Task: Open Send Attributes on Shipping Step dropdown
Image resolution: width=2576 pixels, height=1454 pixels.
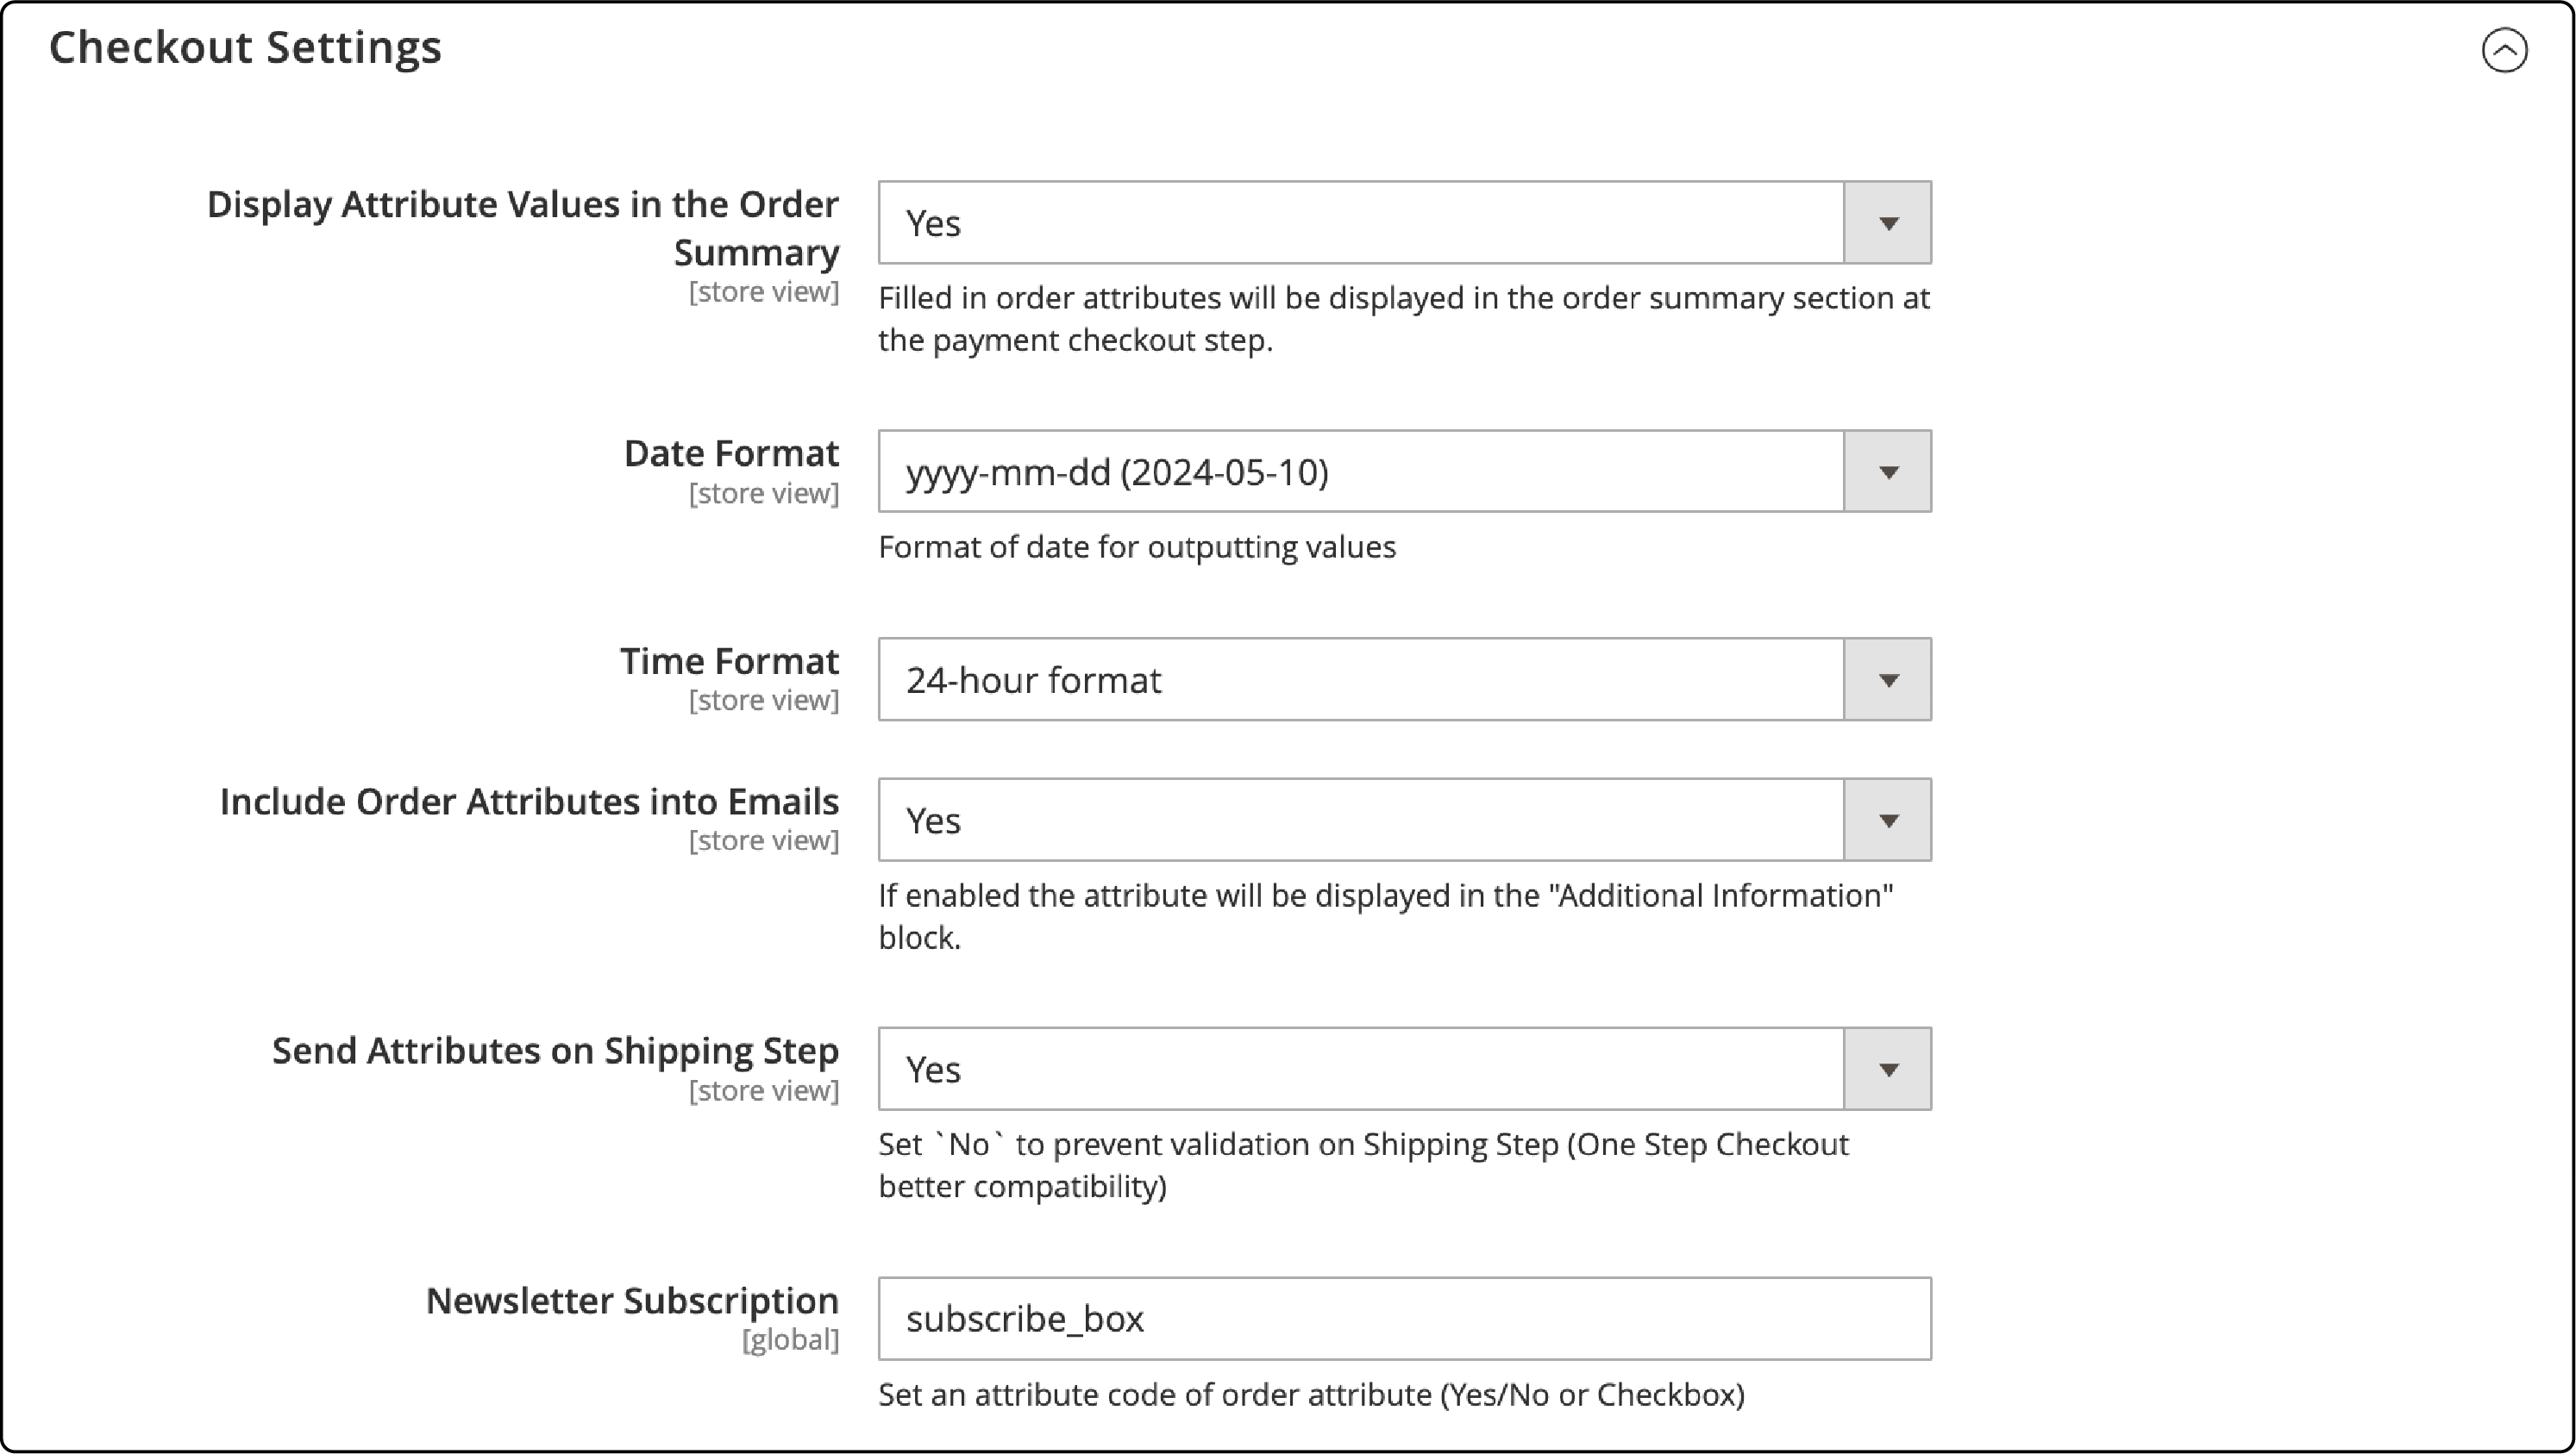Action: (1404, 1068)
